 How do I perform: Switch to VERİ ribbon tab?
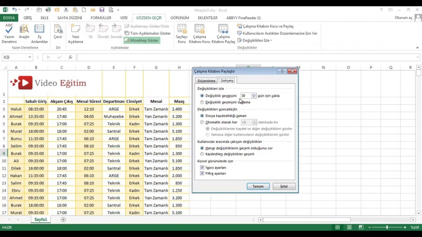coord(123,18)
